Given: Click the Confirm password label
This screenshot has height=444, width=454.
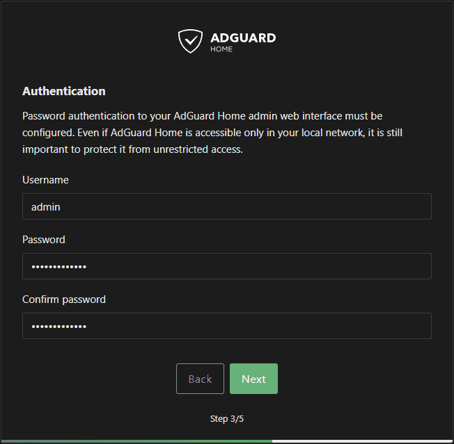Looking at the screenshot, I should [64, 299].
